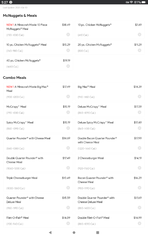Select Quarter Pounder with Cheese Meal item
Viewport: 148px width, 237px height.
coord(38,143)
